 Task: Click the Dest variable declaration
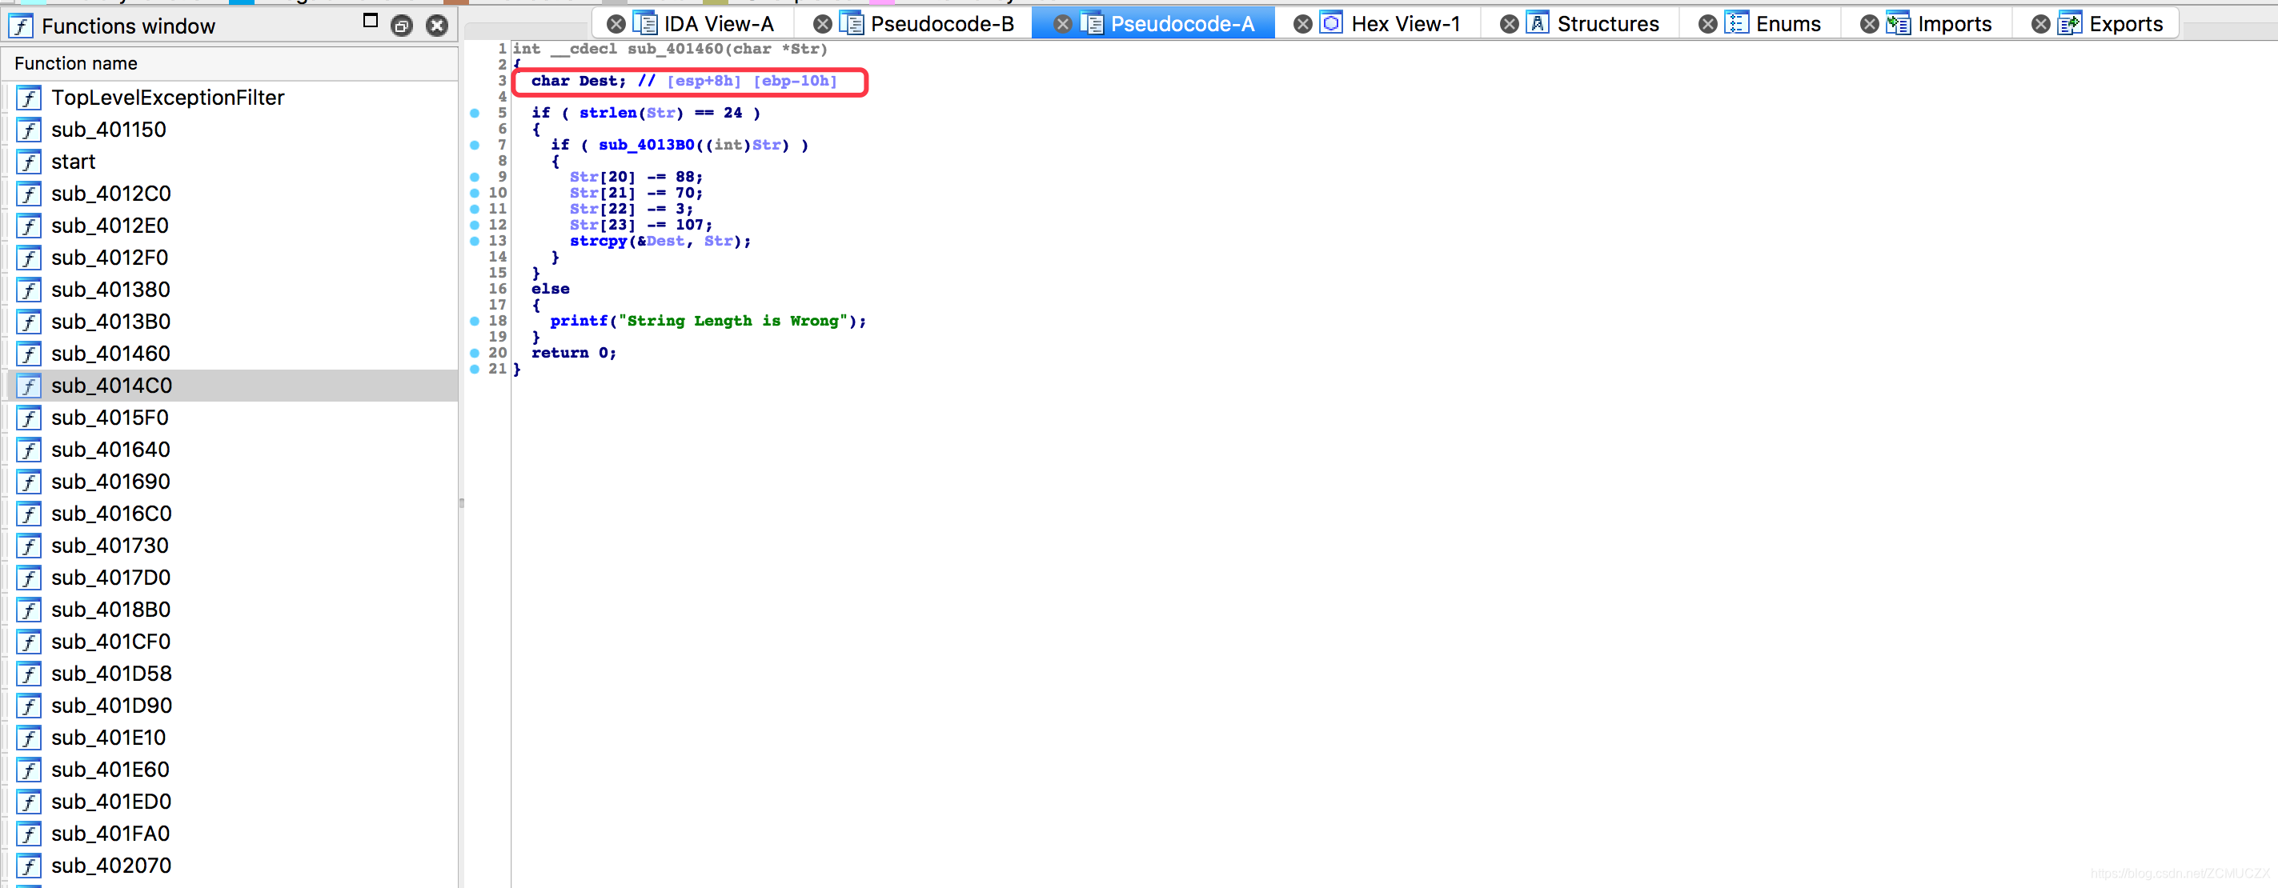coord(598,81)
